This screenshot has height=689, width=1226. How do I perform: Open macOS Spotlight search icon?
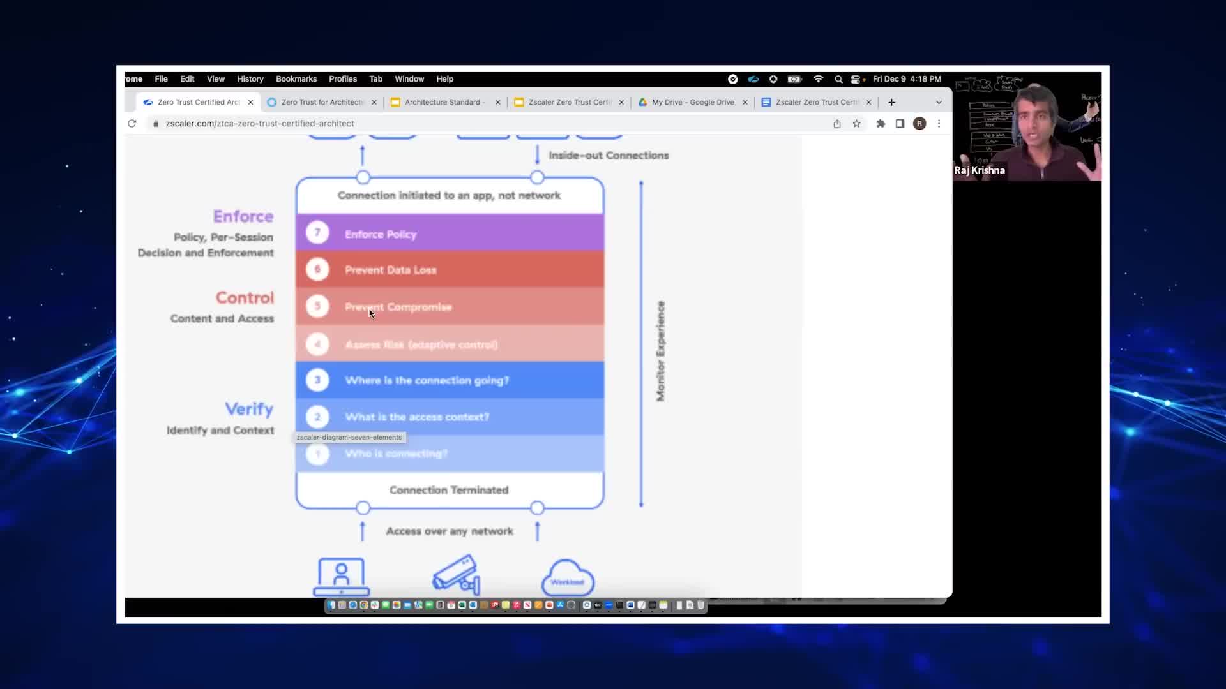click(x=838, y=79)
